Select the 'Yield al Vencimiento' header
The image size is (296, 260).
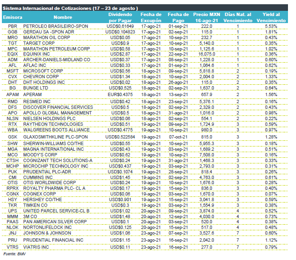tap(271, 17)
